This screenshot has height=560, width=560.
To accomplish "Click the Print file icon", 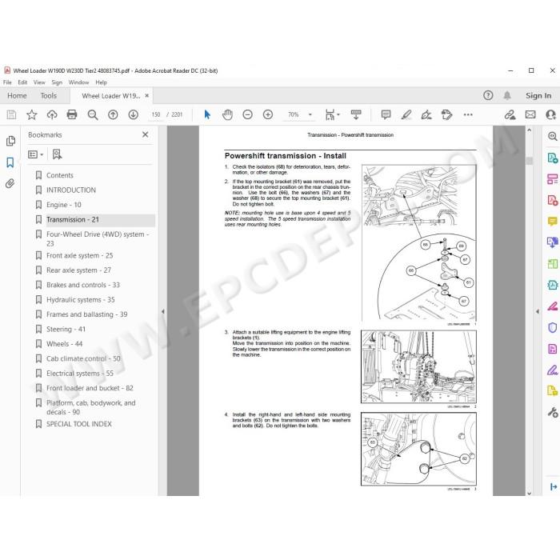I will (72, 114).
